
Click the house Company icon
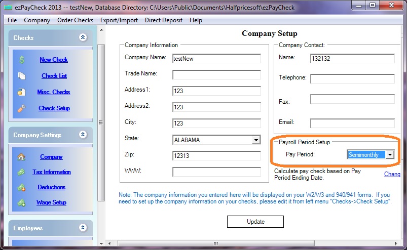(x=22, y=157)
